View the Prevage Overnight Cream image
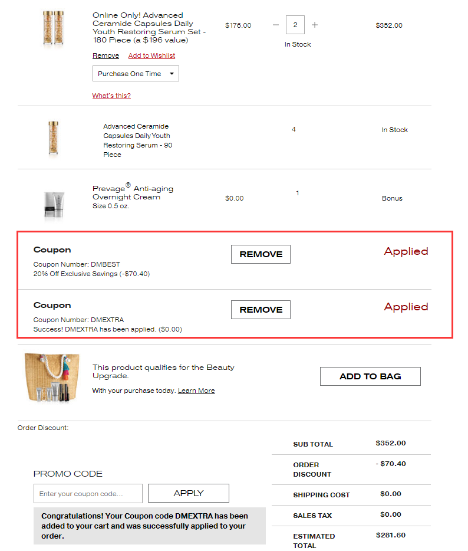468x551 pixels. pyautogui.click(x=54, y=204)
